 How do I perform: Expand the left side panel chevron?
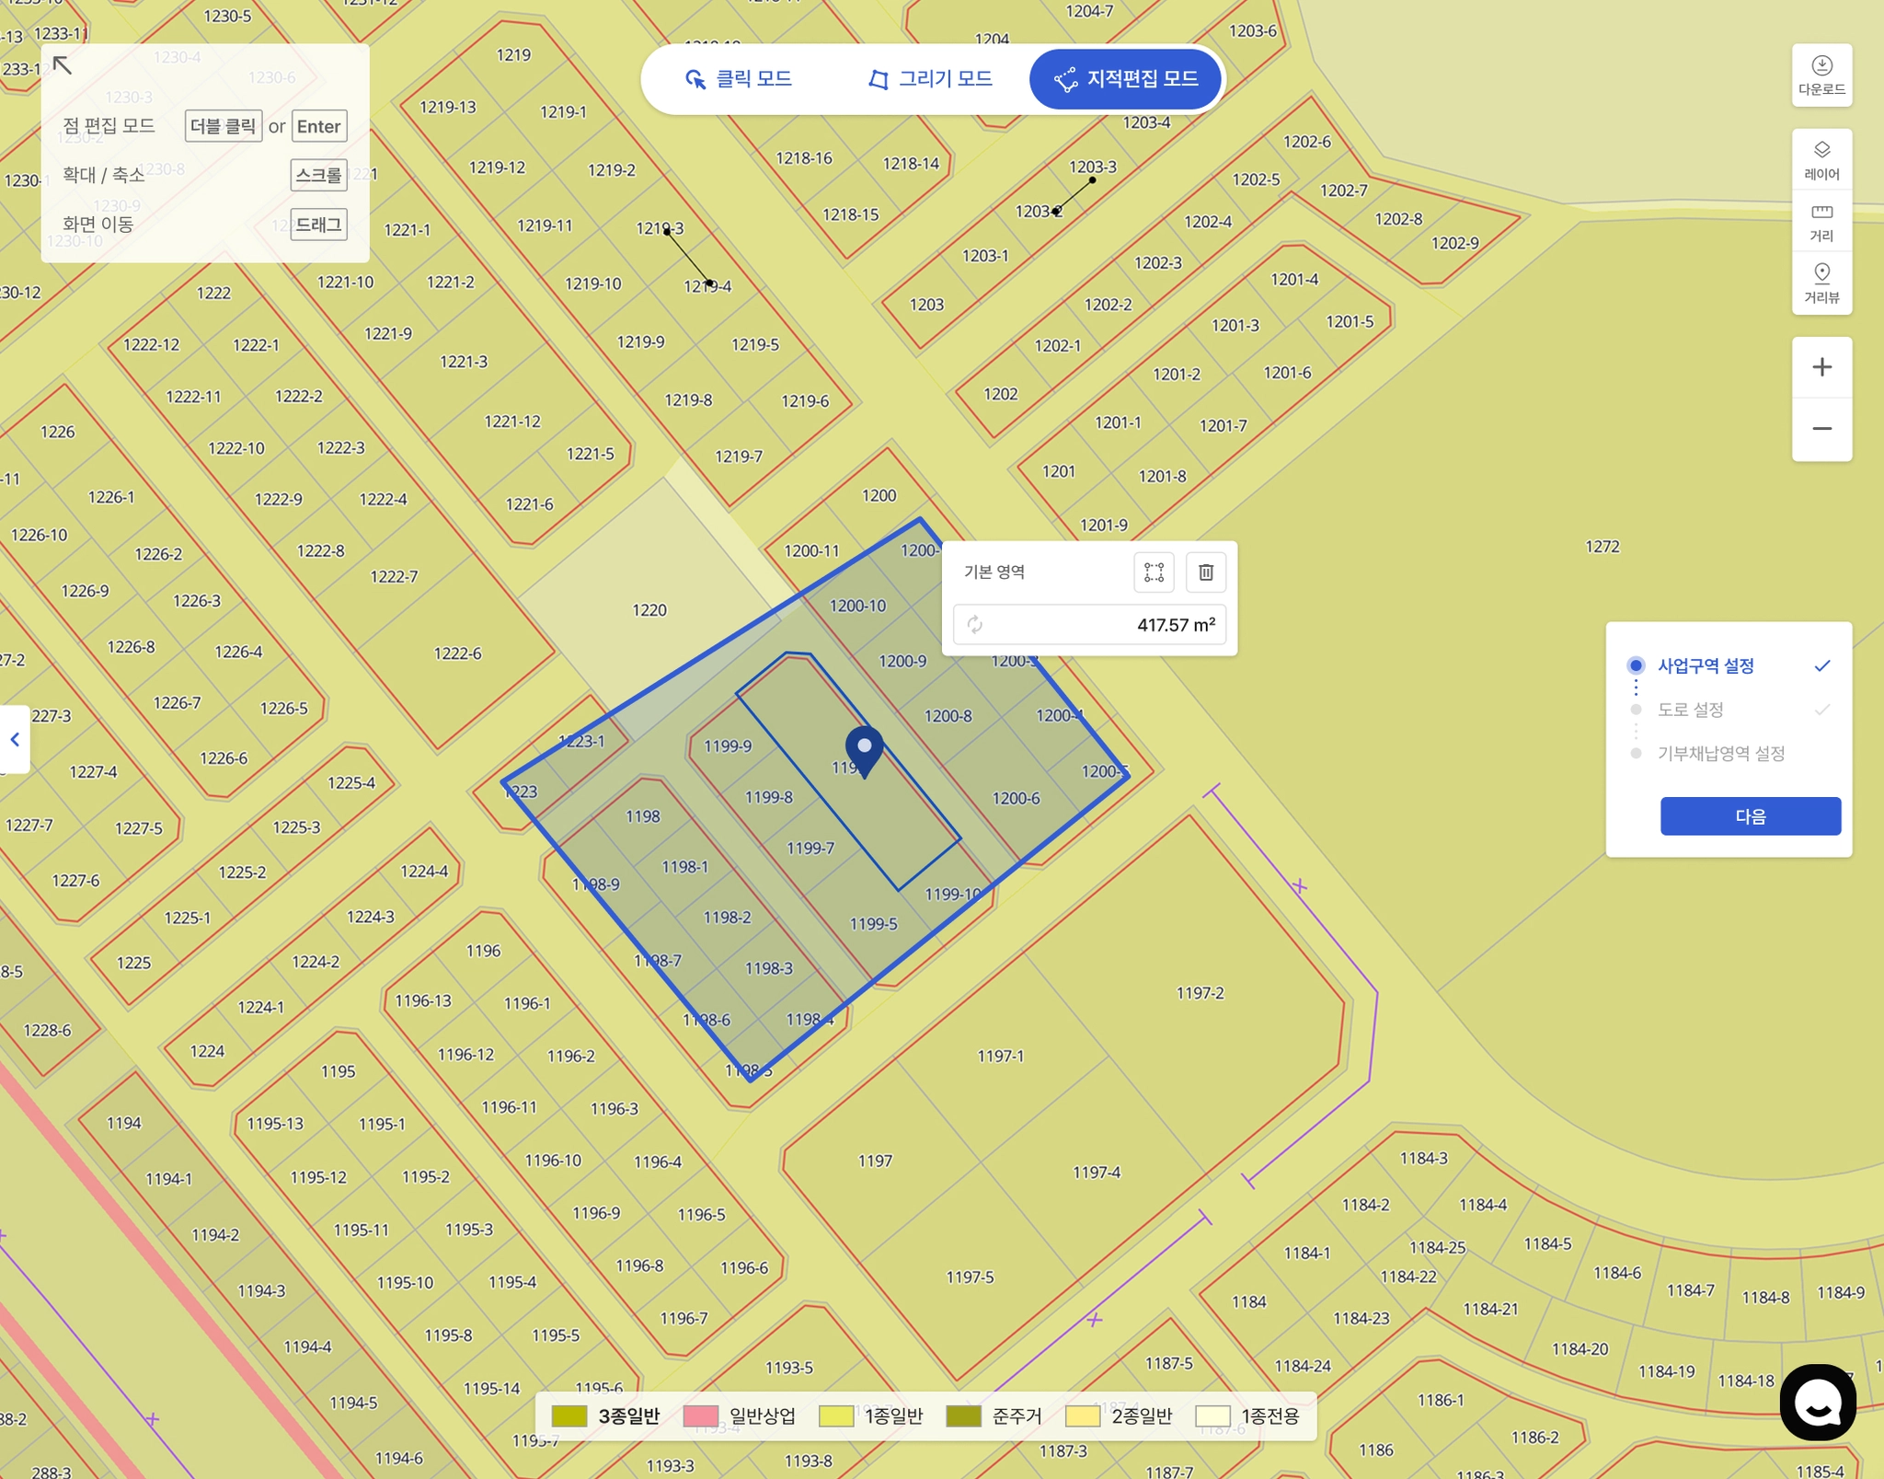coord(15,739)
